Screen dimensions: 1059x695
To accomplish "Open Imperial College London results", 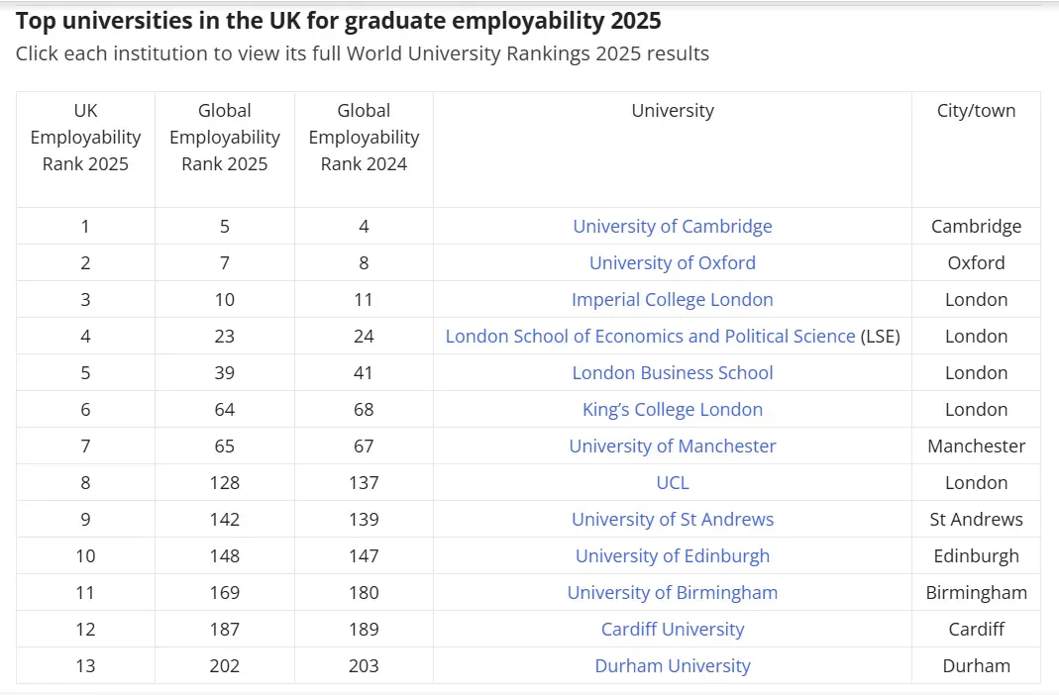I will click(x=672, y=300).
